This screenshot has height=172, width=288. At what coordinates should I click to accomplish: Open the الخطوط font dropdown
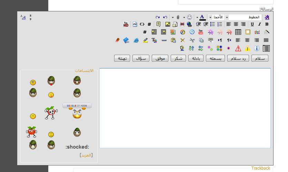coord(246,17)
